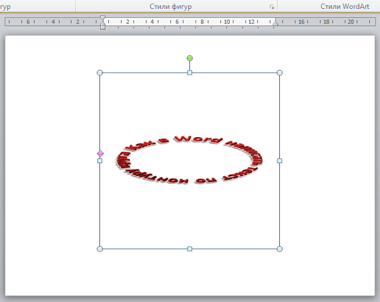
Task: Click the Стили WordArt group label
Action: 345,6
